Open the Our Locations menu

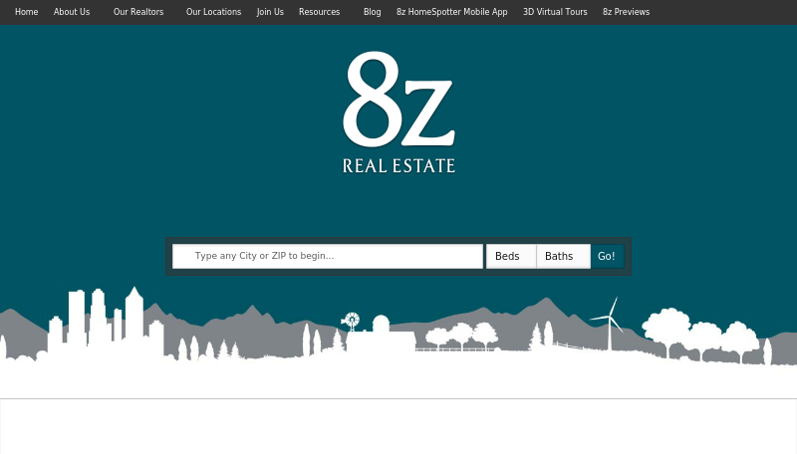(213, 12)
